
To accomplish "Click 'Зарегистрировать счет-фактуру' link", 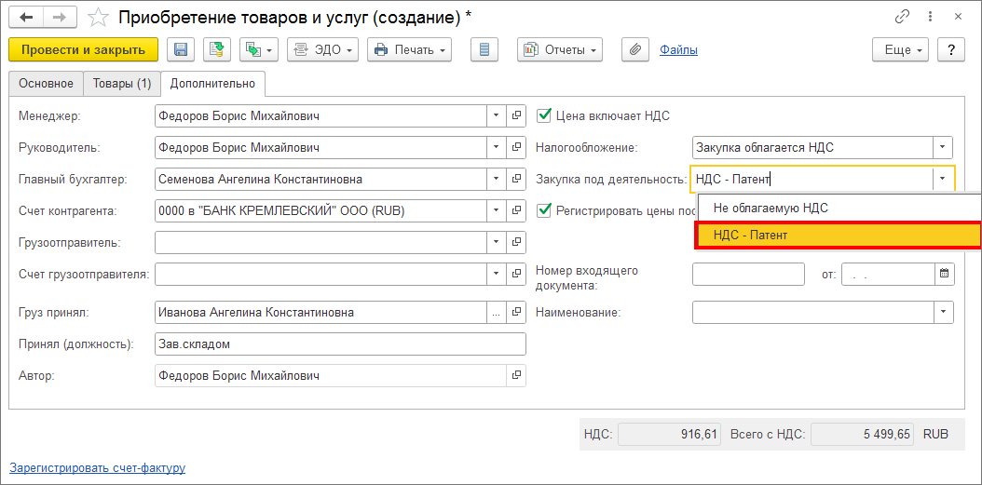I will tap(97, 468).
